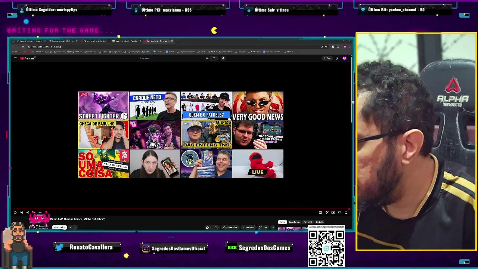
Task: Show more filter chips with right chevron
Action: [x=329, y=222]
